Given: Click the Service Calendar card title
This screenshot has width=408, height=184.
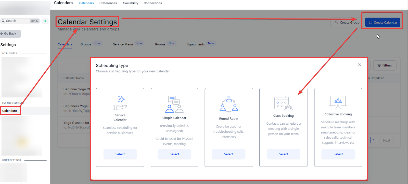Looking at the screenshot, I should pyautogui.click(x=120, y=118).
